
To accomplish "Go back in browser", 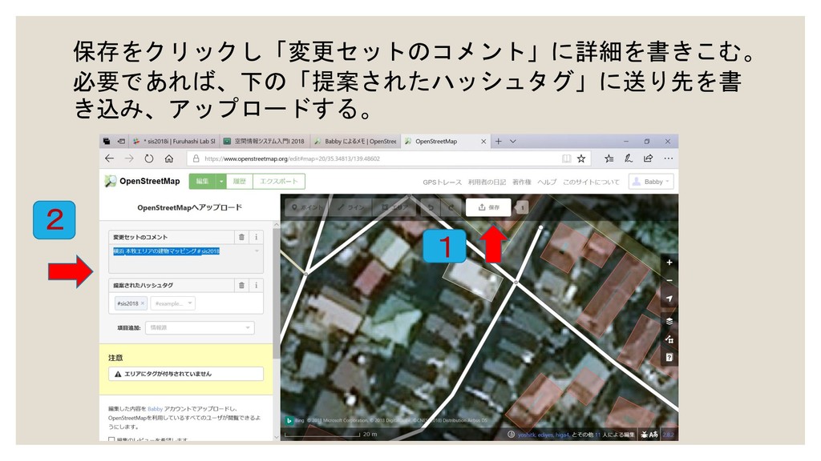I will tap(109, 158).
